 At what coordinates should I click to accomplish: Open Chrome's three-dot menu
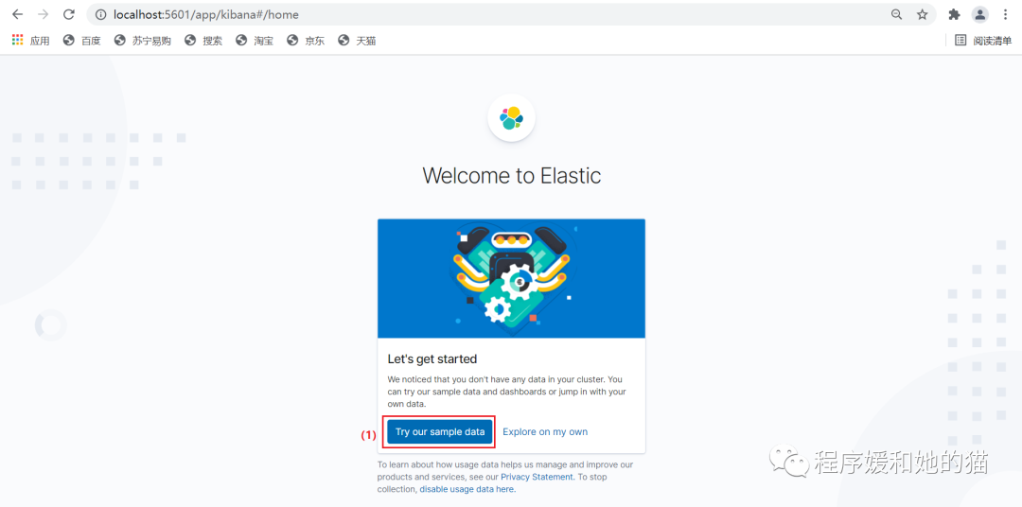point(1005,14)
